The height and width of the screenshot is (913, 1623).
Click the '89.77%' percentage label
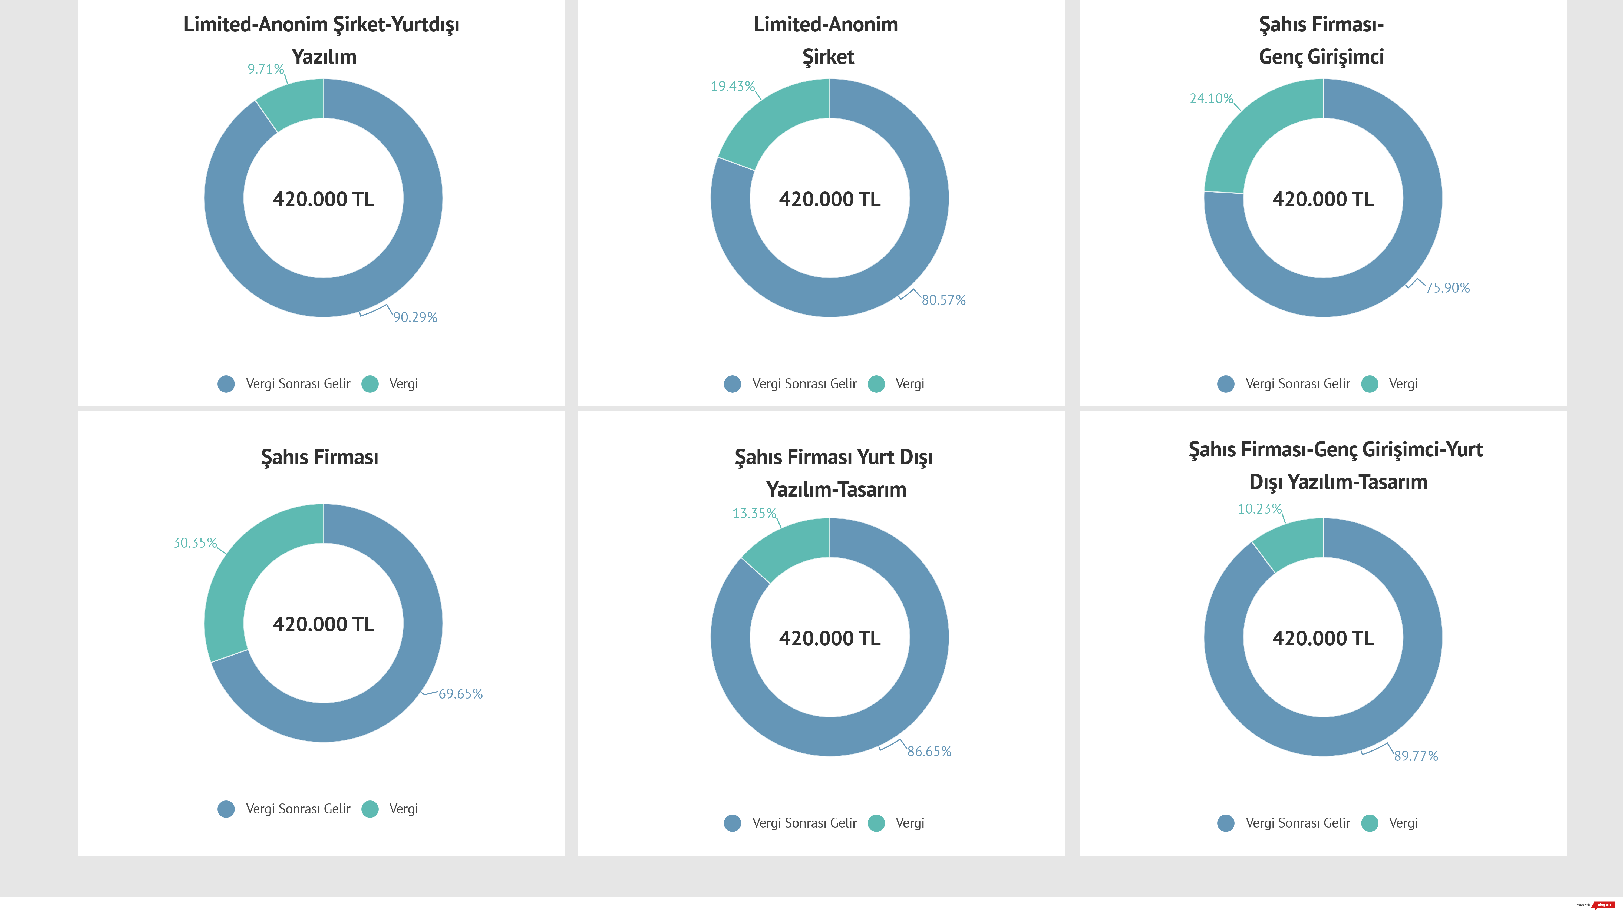(1416, 756)
